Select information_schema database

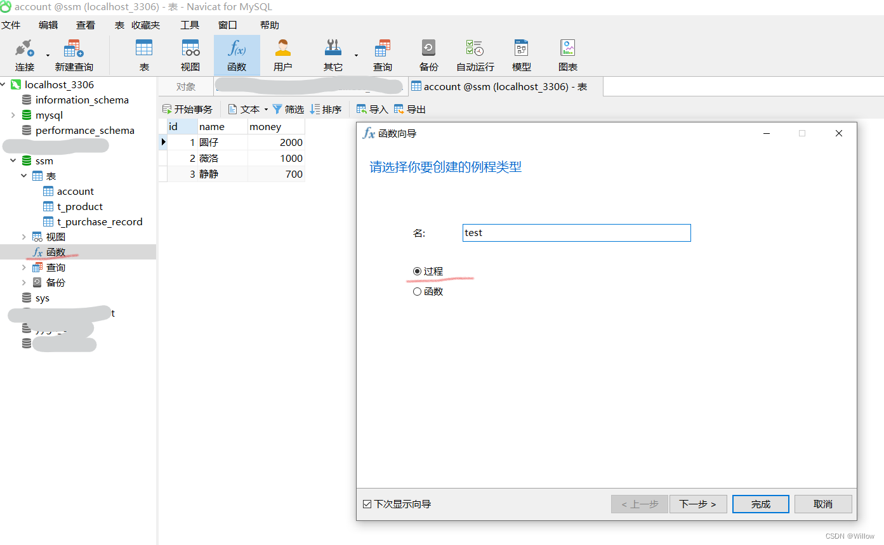[x=82, y=100]
